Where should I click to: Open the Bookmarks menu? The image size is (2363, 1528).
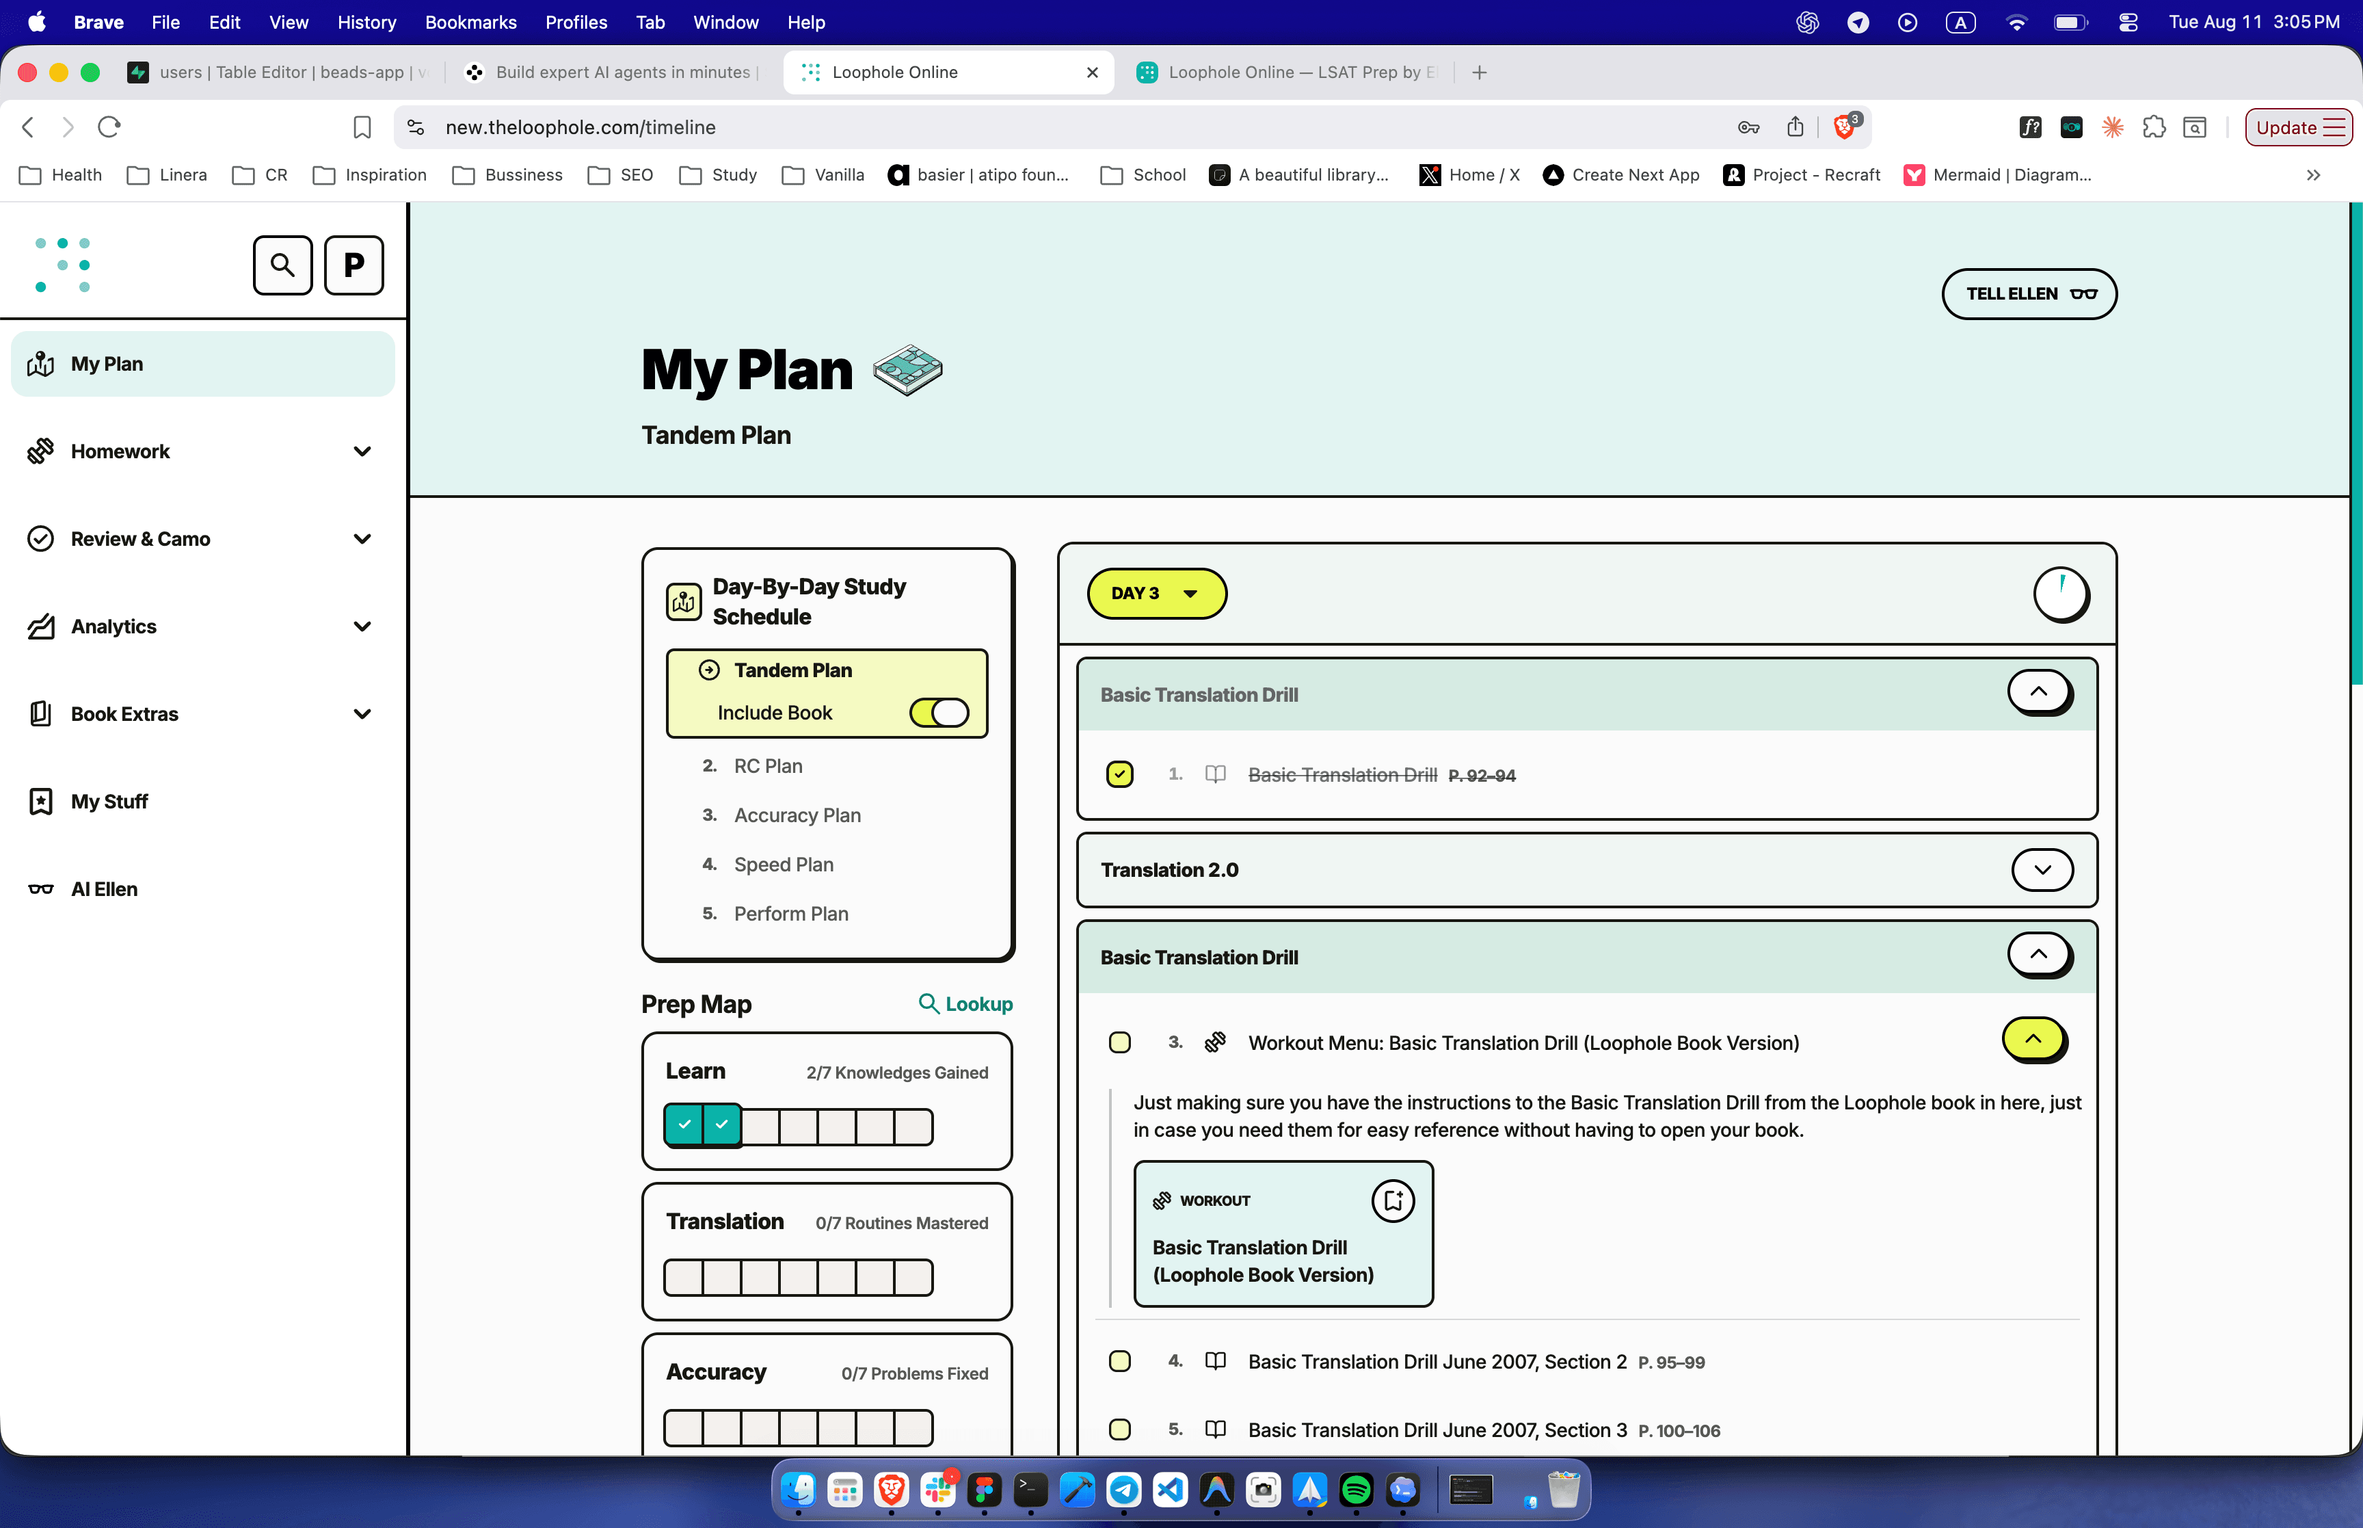coord(470,22)
